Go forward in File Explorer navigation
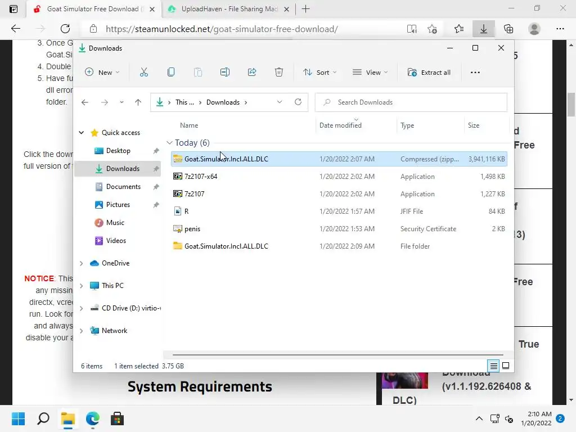This screenshot has height=432, width=576. (x=104, y=102)
